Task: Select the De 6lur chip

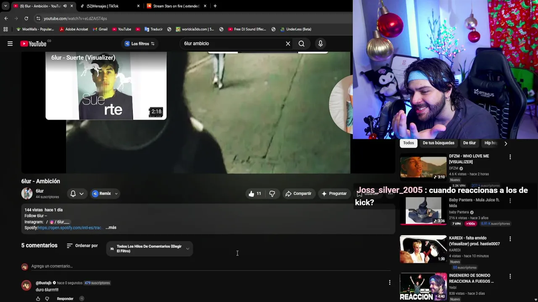Action: coord(469,143)
